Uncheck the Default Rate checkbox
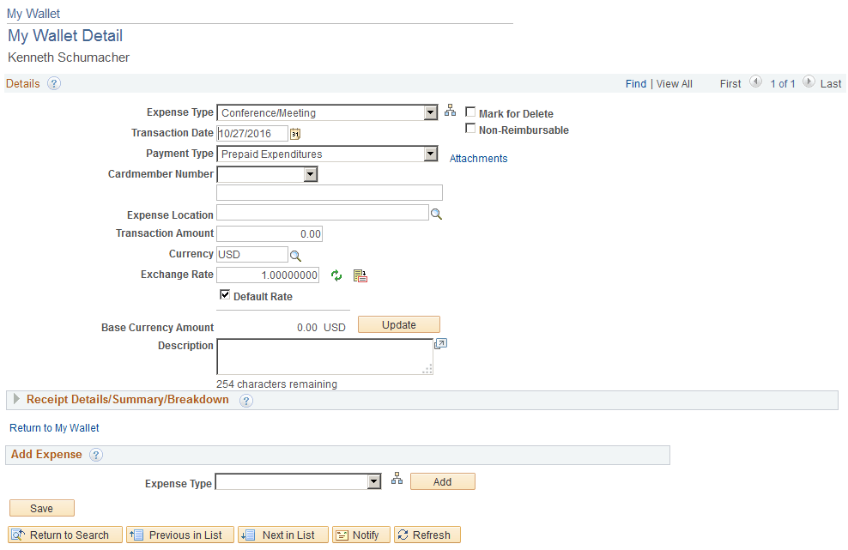This screenshot has height=550, width=848. coord(224,295)
